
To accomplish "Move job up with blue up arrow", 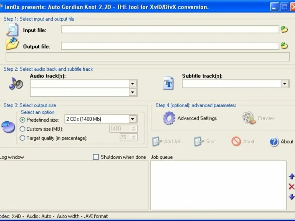I will pyautogui.click(x=291, y=176).
